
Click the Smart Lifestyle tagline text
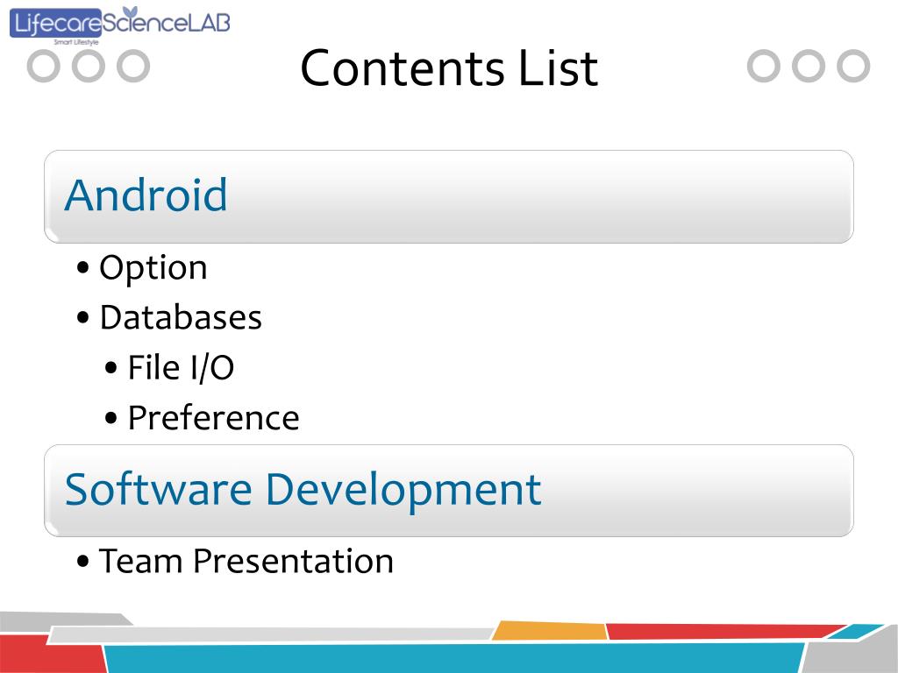tap(75, 42)
